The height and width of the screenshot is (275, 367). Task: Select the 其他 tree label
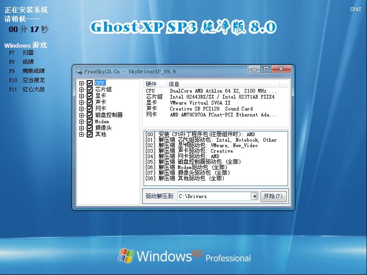(x=100, y=134)
